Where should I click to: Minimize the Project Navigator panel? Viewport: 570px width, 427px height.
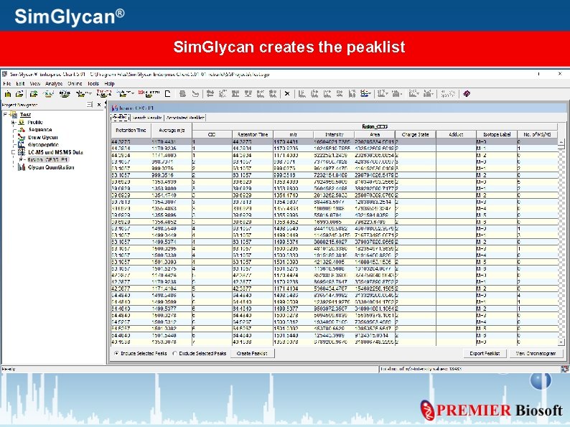[90, 105]
